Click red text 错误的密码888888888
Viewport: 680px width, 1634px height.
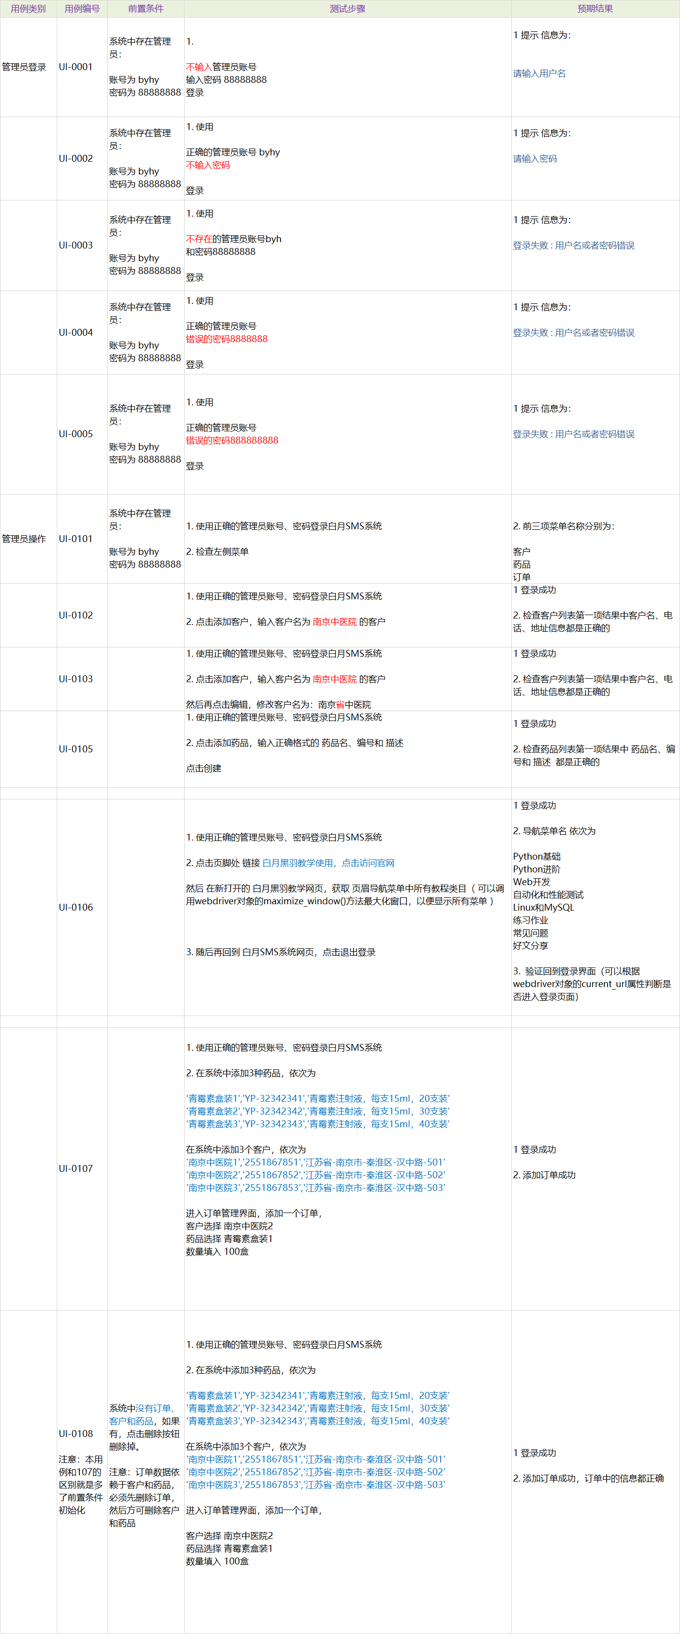(x=232, y=440)
